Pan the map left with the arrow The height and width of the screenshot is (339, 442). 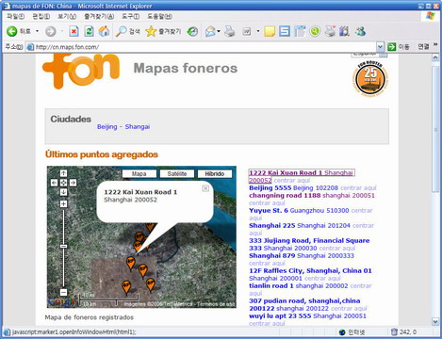pos(54,183)
